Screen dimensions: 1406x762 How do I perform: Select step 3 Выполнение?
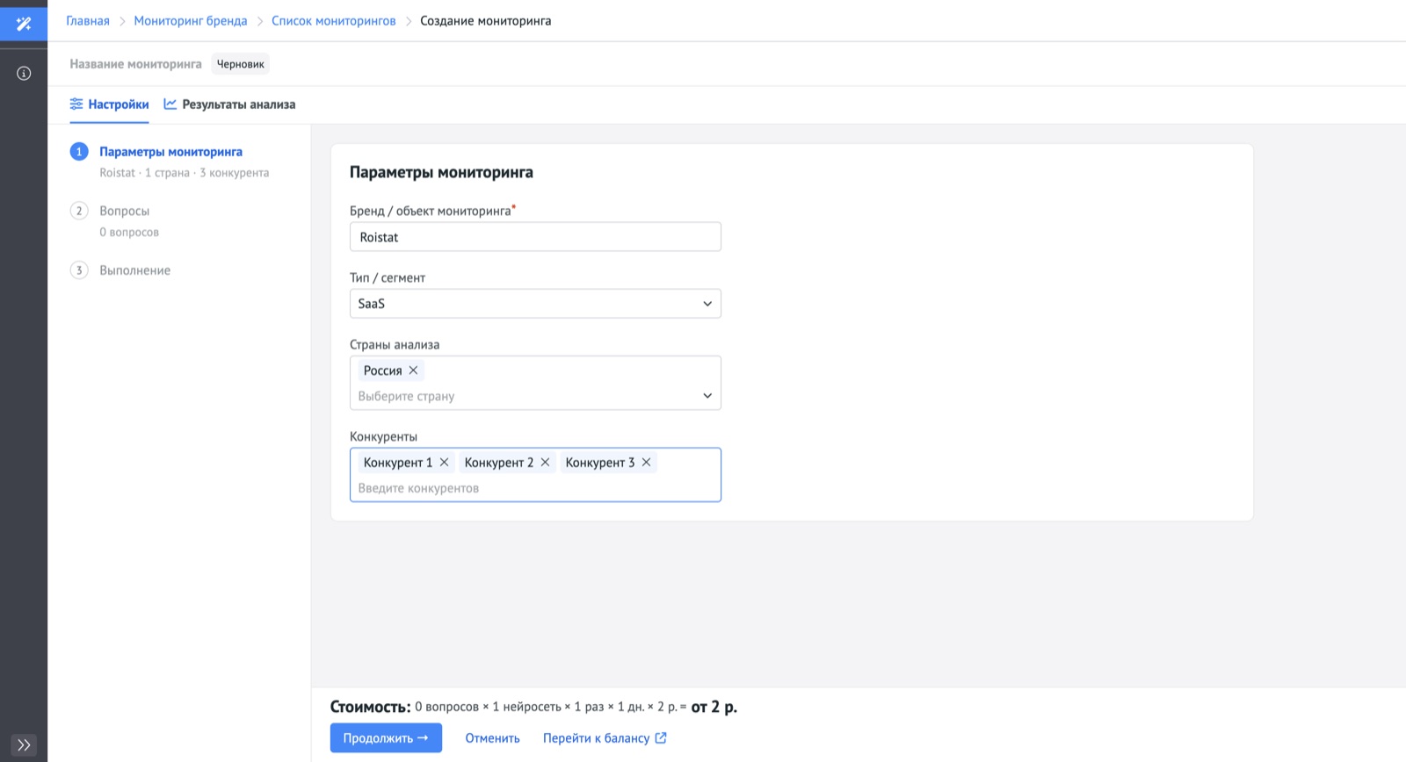pyautogui.click(x=134, y=270)
